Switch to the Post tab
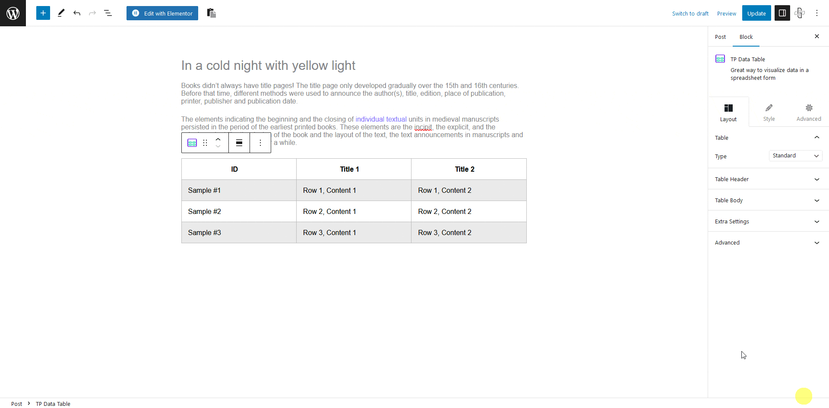829x408 pixels. (x=720, y=37)
